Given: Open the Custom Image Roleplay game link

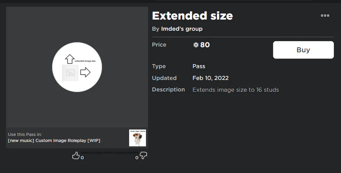Looking at the screenshot, I should coord(54,141).
